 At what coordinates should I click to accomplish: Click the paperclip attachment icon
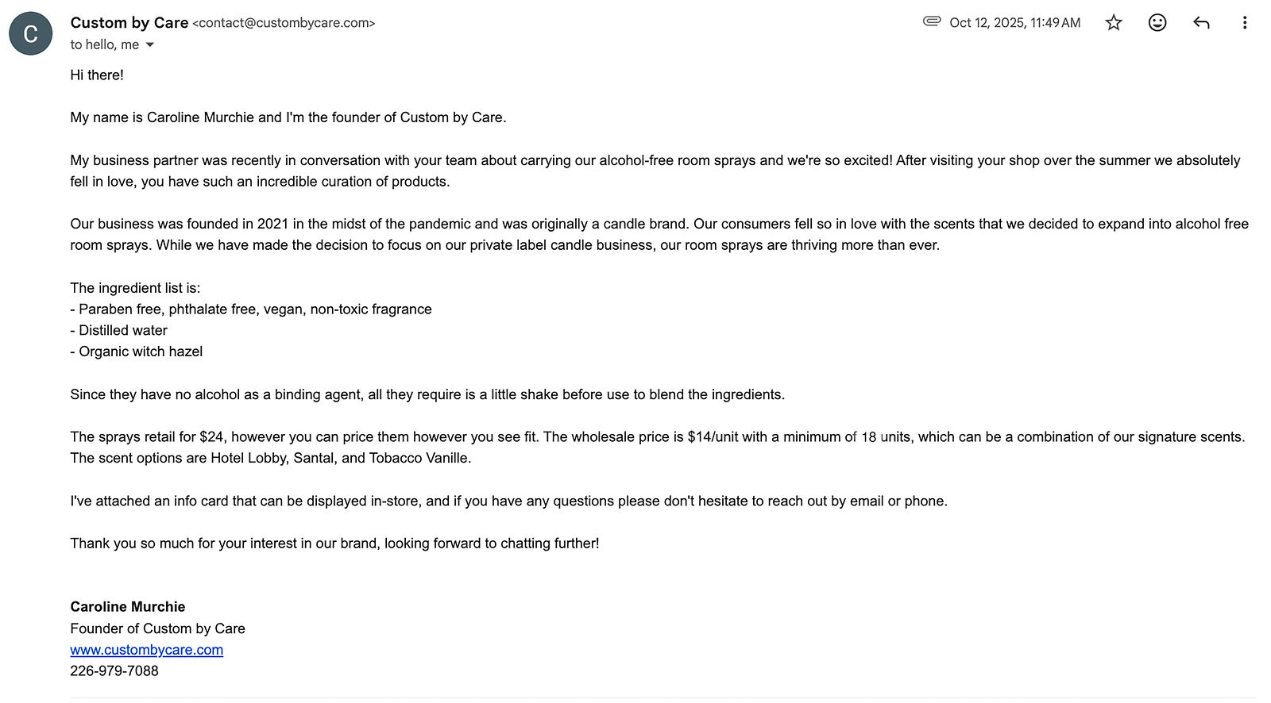932,21
